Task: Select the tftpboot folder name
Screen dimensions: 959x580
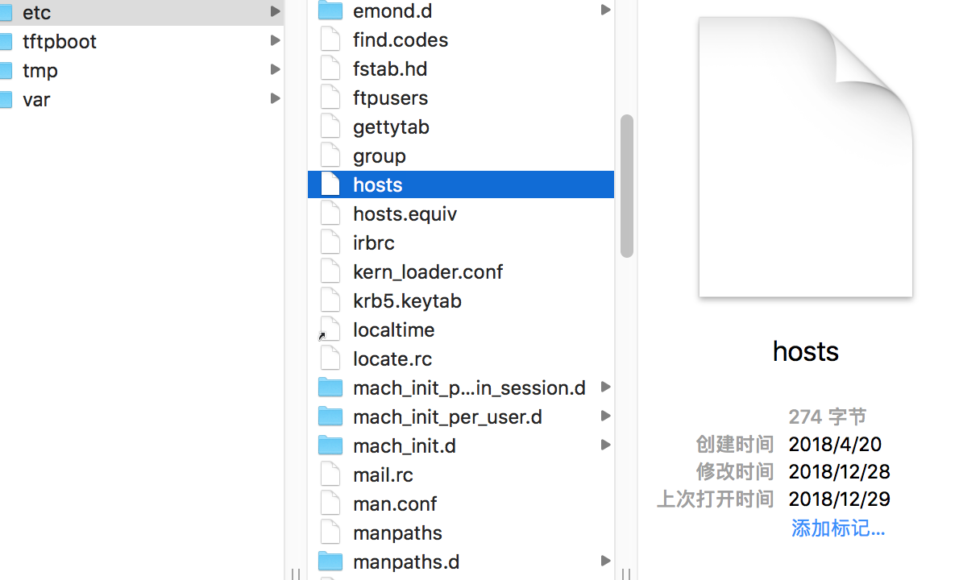Action: coord(60,42)
